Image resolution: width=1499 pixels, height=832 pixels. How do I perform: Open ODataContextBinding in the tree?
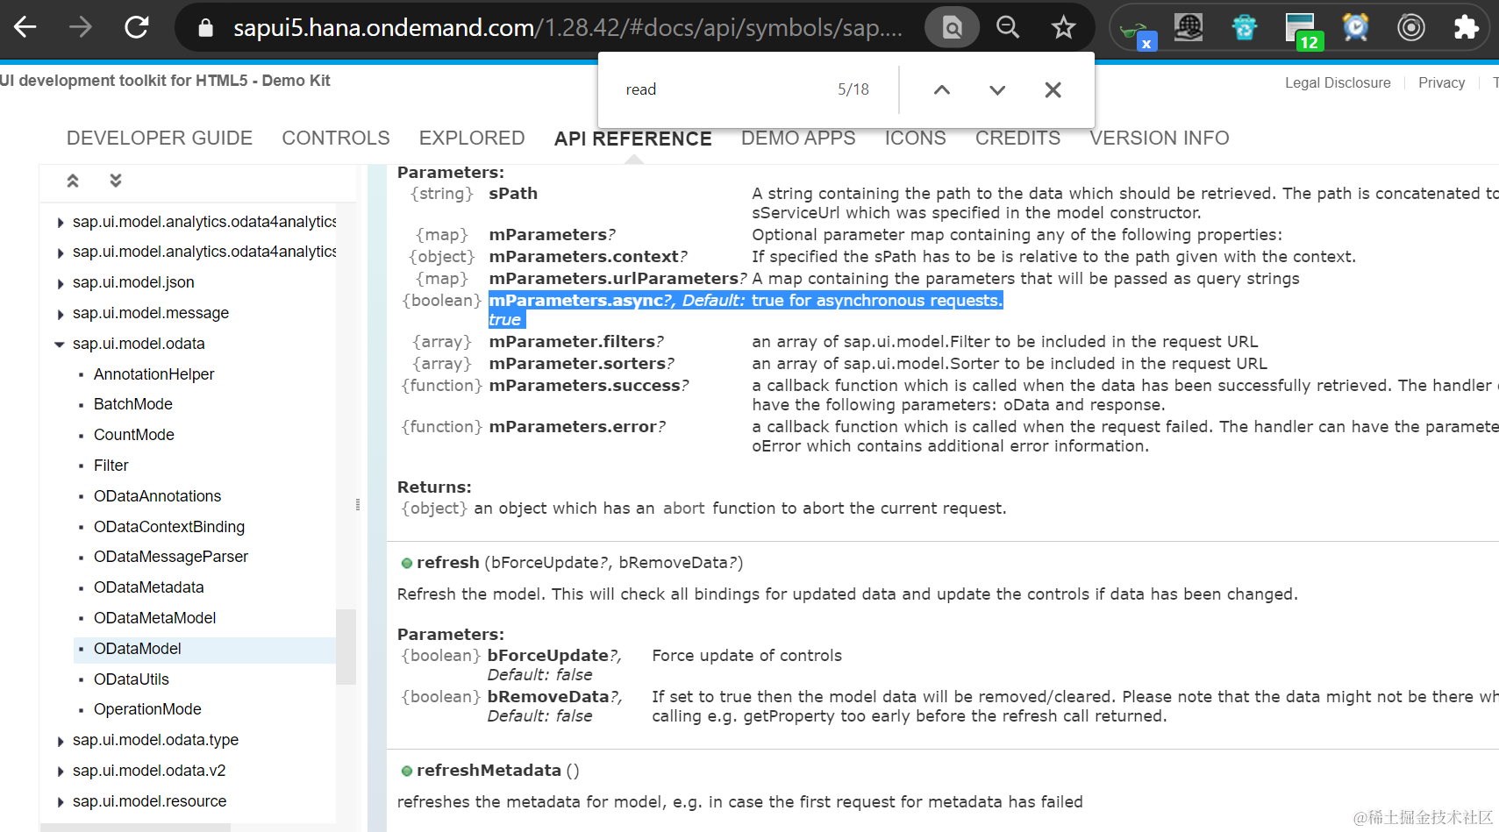[x=169, y=527]
